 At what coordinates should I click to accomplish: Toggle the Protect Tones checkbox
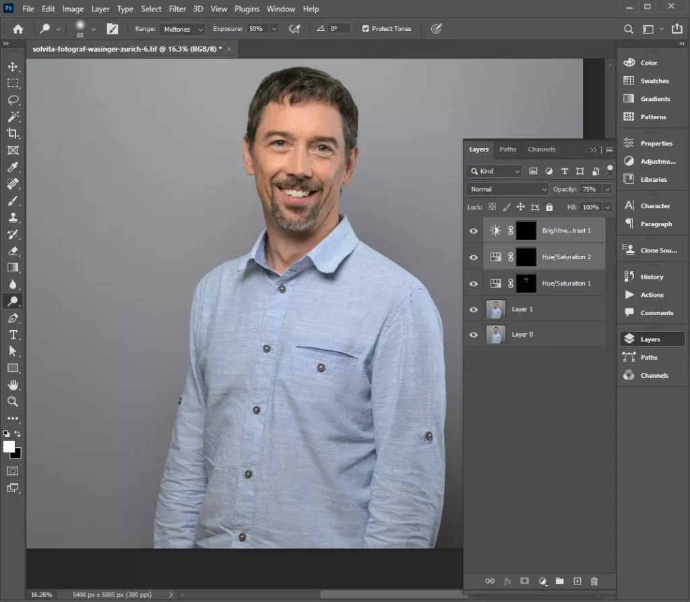[x=366, y=29]
